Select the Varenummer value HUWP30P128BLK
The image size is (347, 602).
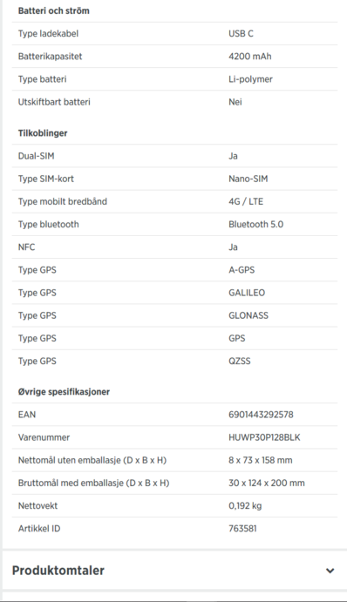[264, 437]
